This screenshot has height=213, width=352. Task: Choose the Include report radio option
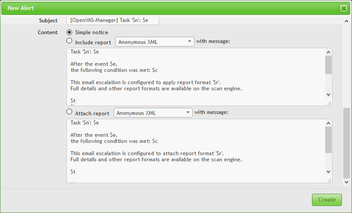point(70,41)
